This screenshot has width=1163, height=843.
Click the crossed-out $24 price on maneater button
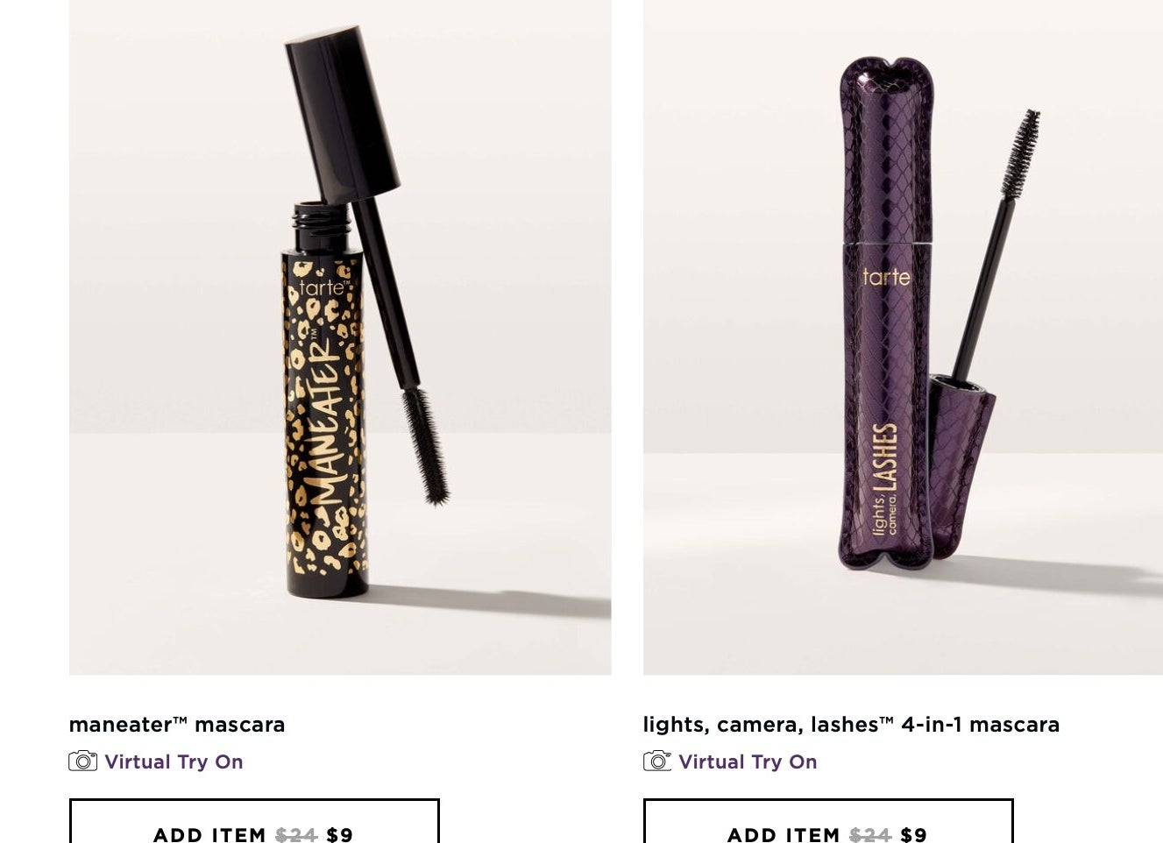296,834
